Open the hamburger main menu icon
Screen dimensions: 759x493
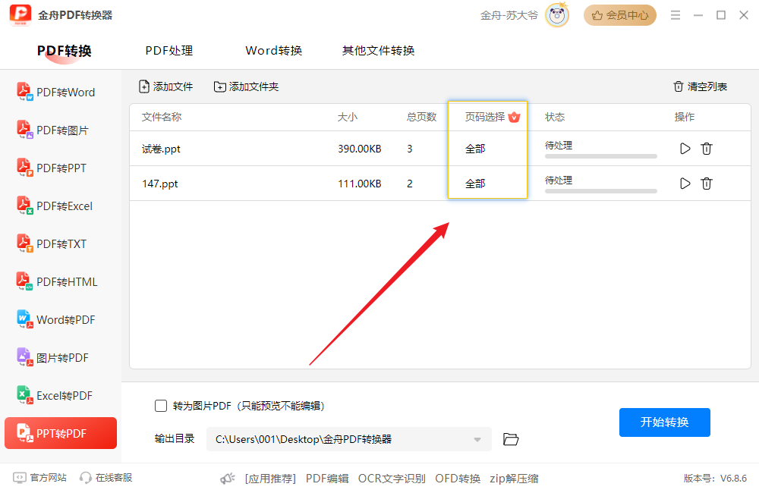click(x=676, y=15)
